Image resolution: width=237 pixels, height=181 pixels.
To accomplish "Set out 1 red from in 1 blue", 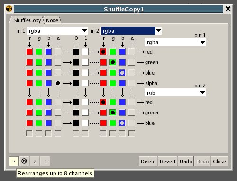I will [48, 52].
